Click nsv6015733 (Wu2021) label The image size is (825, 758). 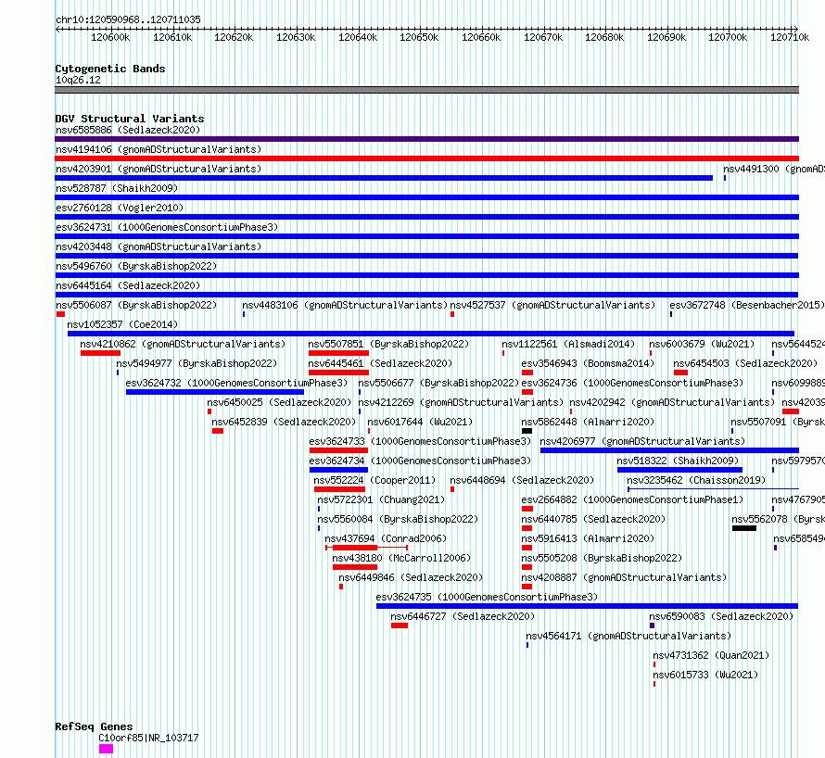pyautogui.click(x=705, y=675)
